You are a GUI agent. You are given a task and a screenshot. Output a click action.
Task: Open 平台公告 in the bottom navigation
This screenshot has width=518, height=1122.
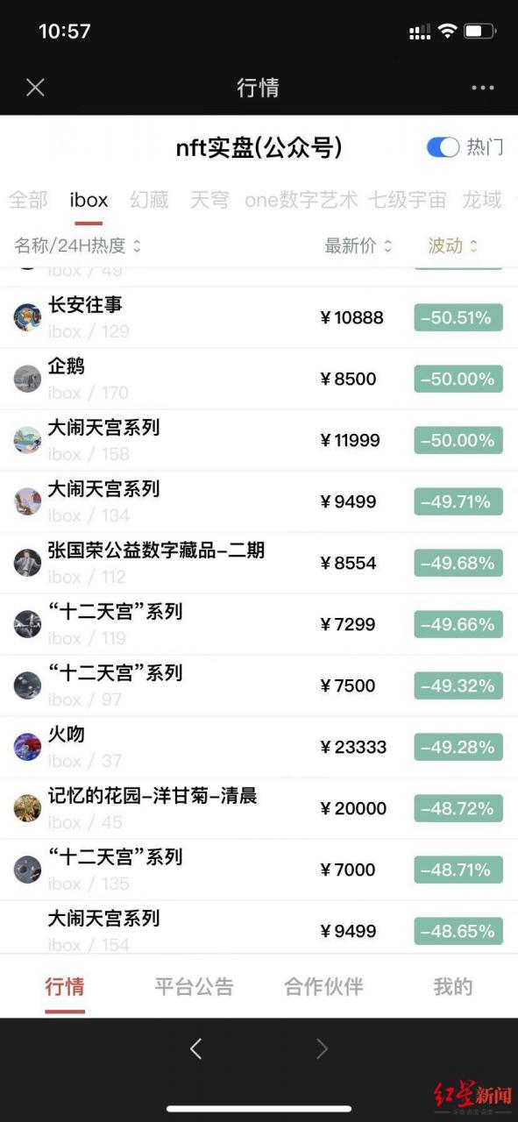point(195,986)
